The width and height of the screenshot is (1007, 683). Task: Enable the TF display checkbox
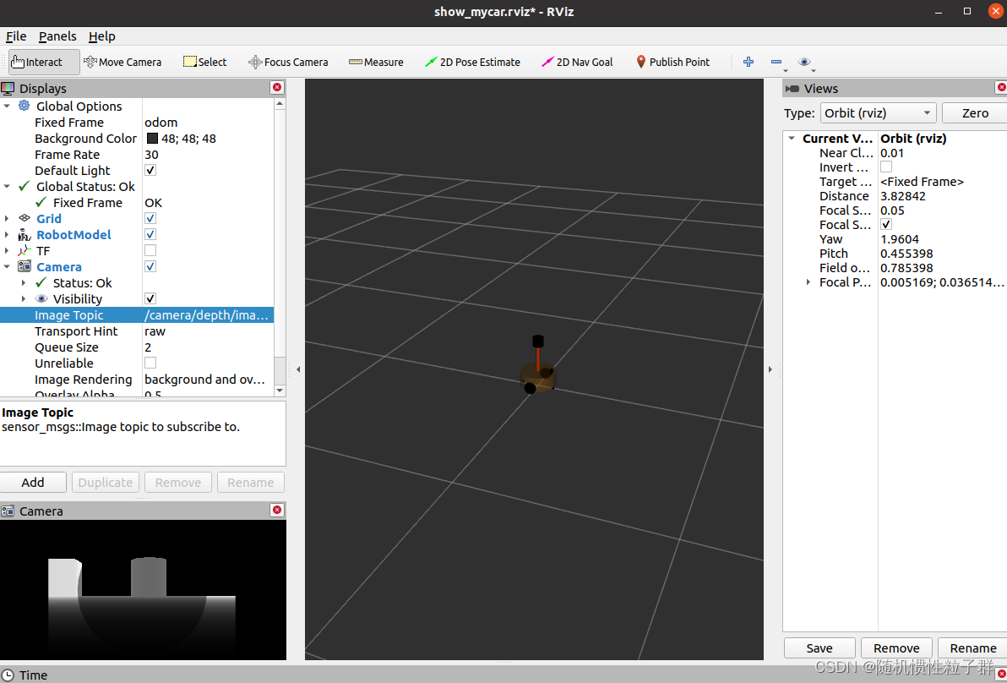coord(150,250)
